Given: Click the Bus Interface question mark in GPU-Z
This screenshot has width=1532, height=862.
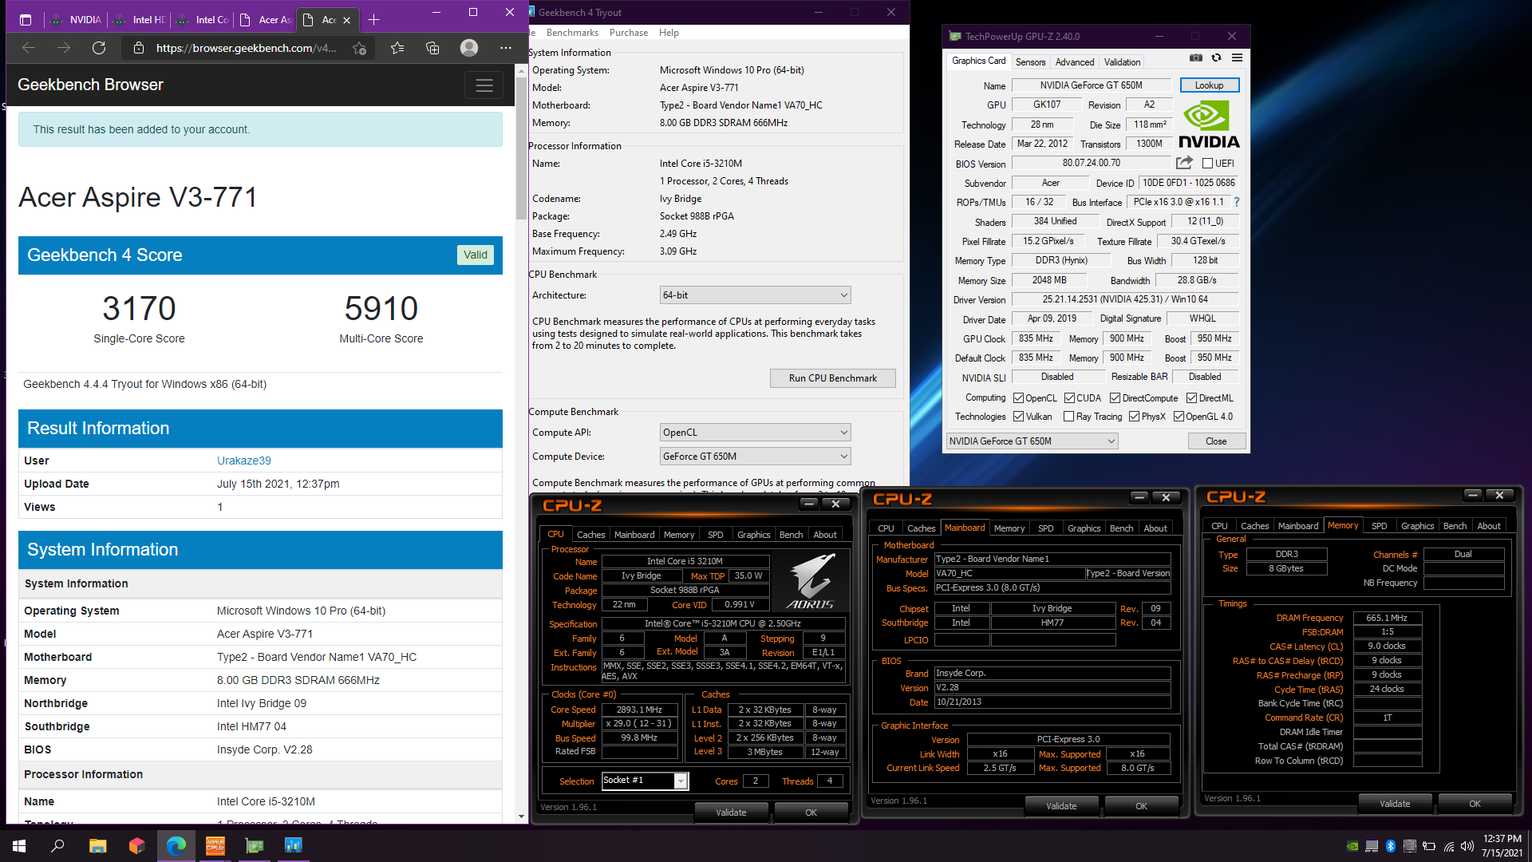Looking at the screenshot, I should 1237,202.
